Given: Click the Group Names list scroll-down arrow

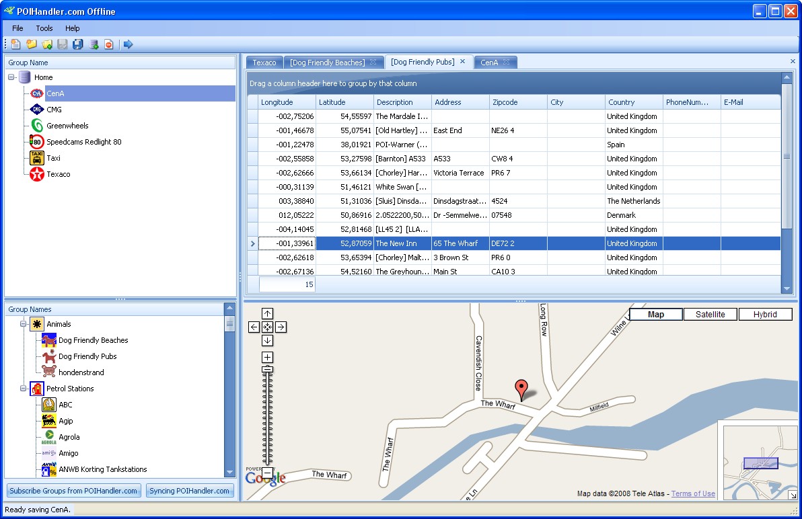Looking at the screenshot, I should (x=229, y=472).
